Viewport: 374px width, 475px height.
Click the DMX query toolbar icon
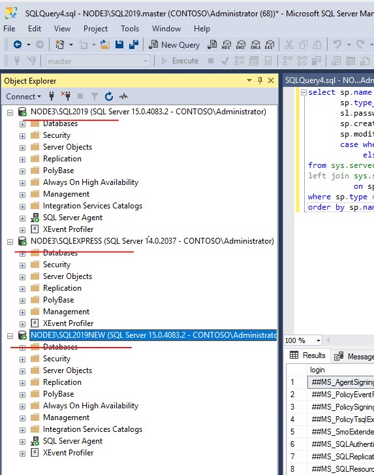pyautogui.click(x=241, y=45)
